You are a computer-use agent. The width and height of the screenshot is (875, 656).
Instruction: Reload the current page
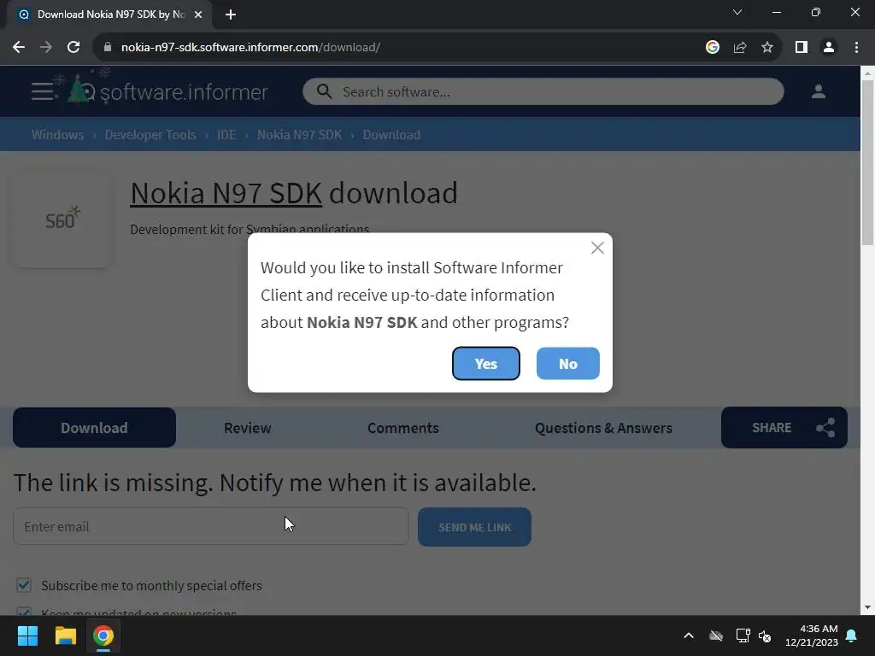pyautogui.click(x=73, y=48)
